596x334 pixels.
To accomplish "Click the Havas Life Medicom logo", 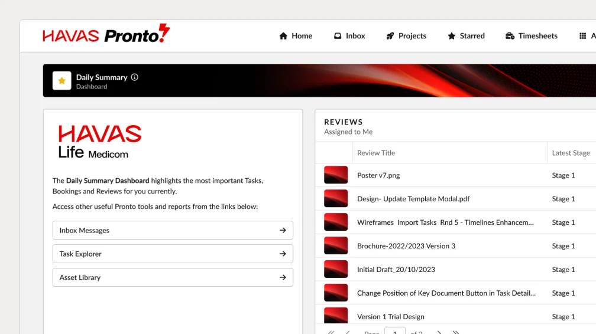I will pyautogui.click(x=99, y=142).
